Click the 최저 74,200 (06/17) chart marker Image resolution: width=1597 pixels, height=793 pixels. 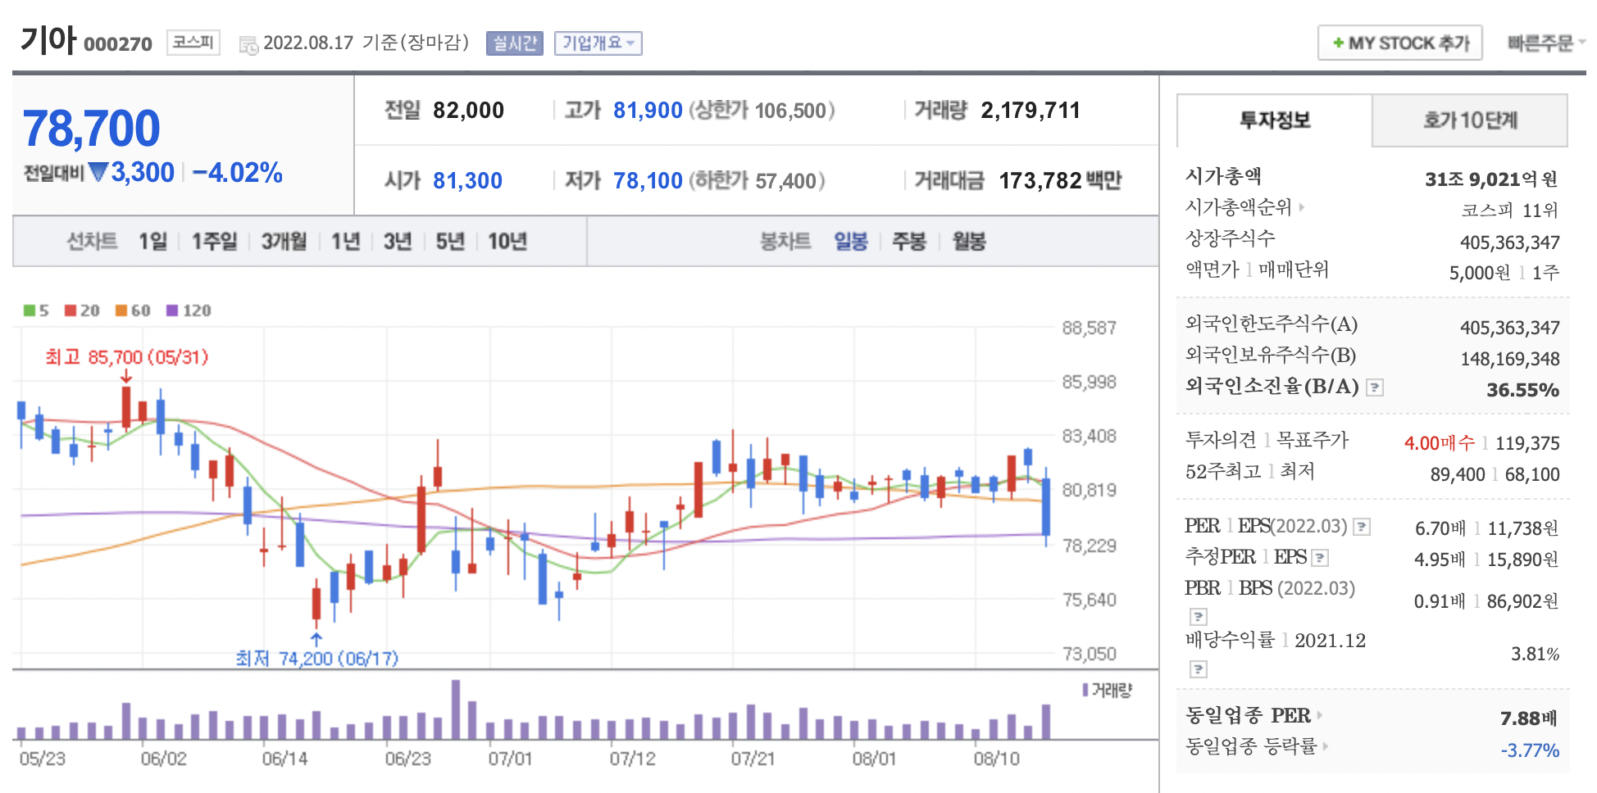point(316,658)
